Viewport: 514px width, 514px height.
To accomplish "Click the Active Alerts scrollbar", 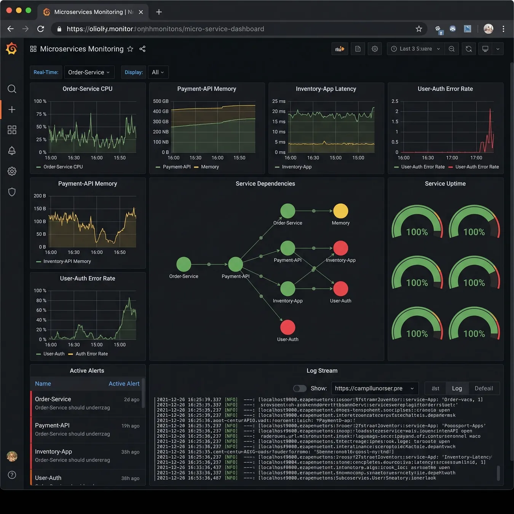I will pyautogui.click(x=144, y=394).
